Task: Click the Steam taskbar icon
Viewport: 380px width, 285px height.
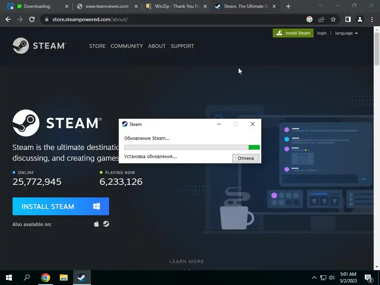Action: point(82,278)
